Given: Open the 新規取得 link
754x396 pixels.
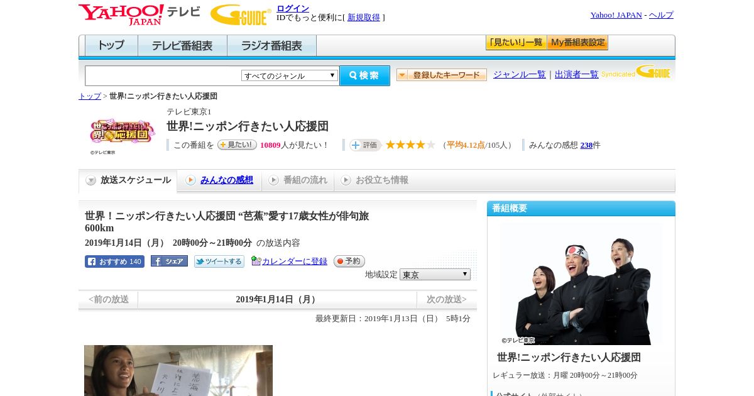Looking at the screenshot, I should pos(364,17).
